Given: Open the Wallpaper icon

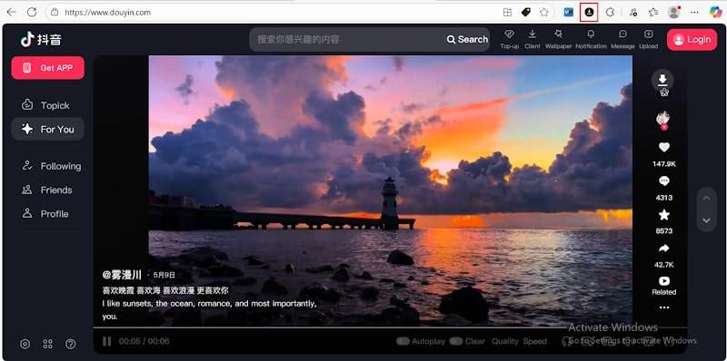Looking at the screenshot, I should [558, 34].
